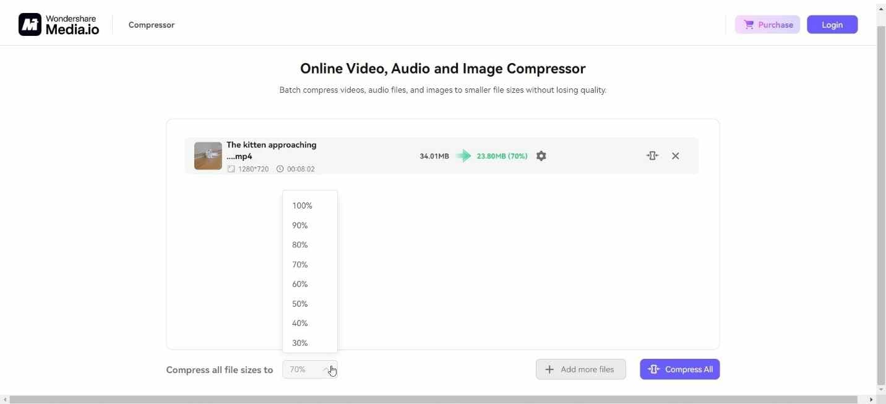Select 30% compression level
The image size is (886, 404).
point(299,343)
